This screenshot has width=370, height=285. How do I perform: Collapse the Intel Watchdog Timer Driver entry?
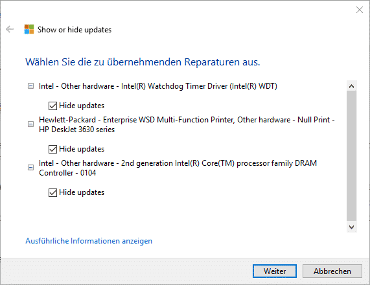click(x=30, y=86)
